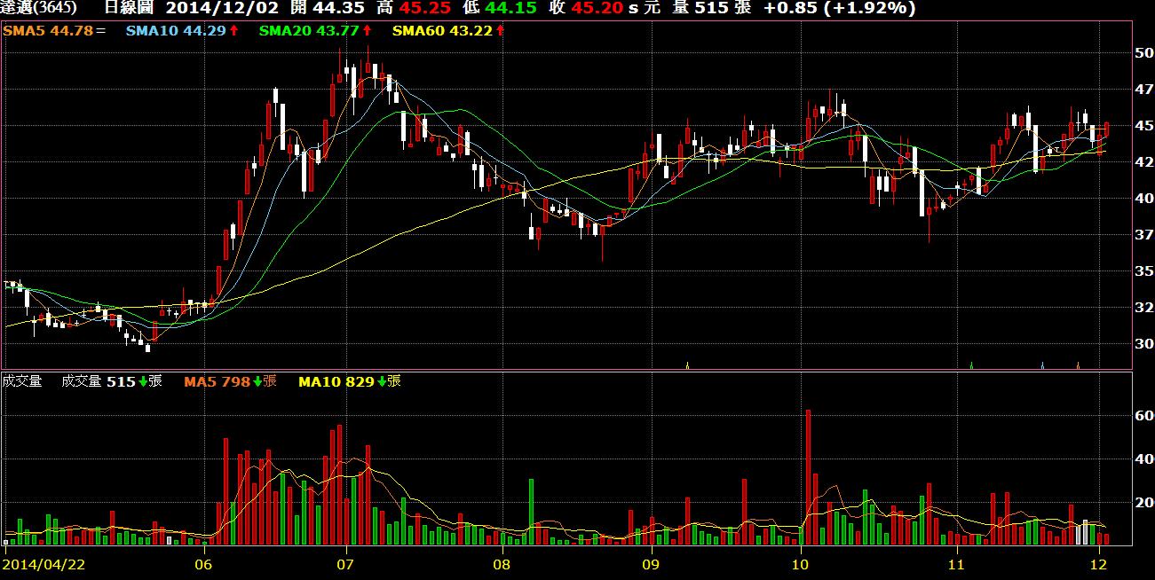Image resolution: width=1155 pixels, height=580 pixels.
Task: Click the 37 price axis label
Action: [x=1143, y=234]
